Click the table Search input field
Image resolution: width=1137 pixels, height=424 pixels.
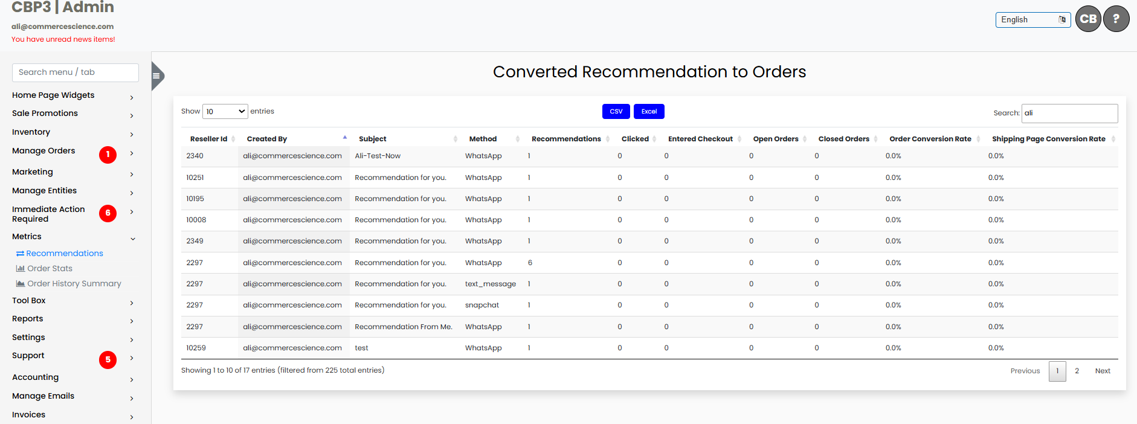pos(1069,114)
